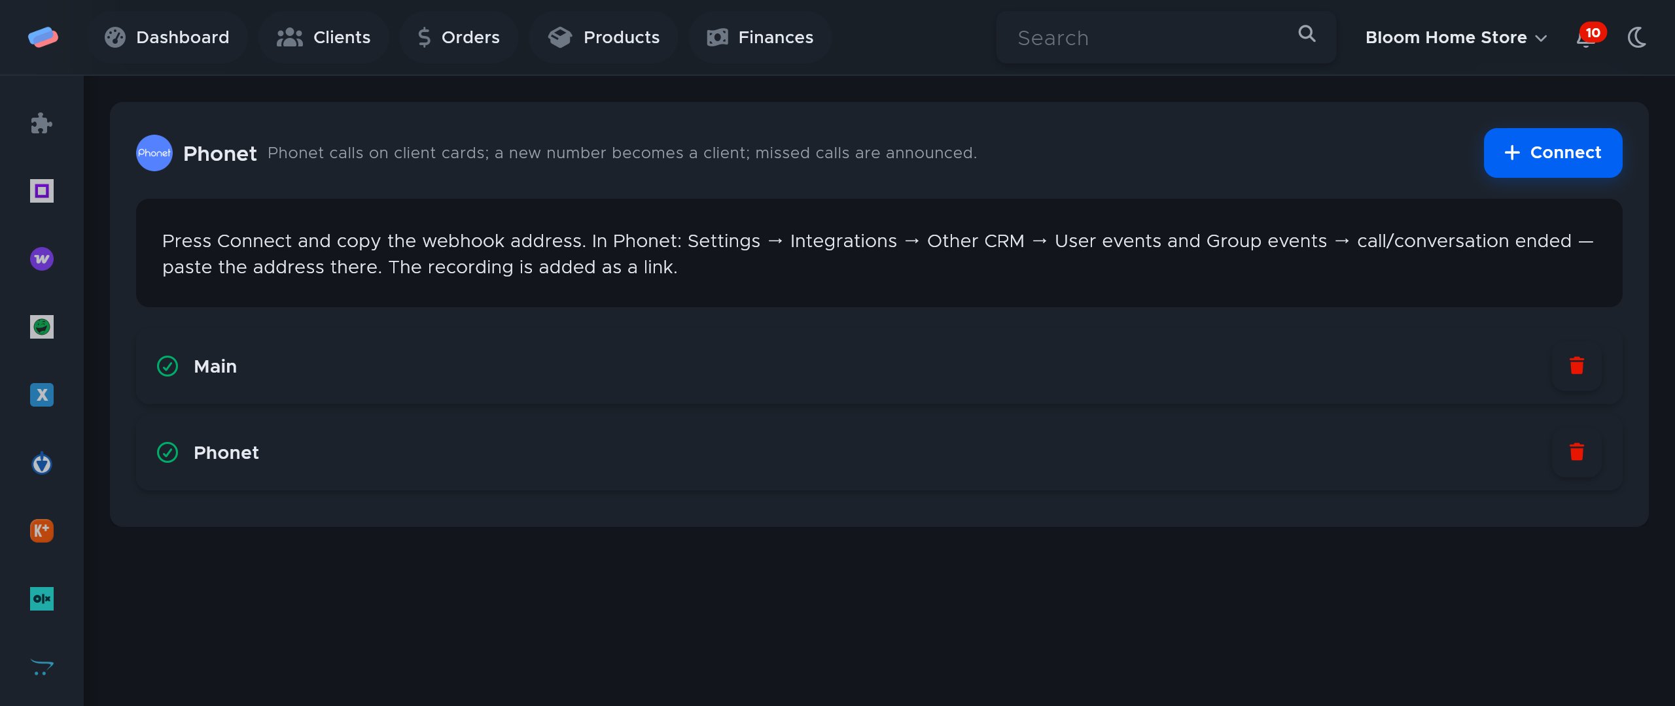Click green check status of Phonet connection
This screenshot has height=706, width=1675.
(x=167, y=452)
